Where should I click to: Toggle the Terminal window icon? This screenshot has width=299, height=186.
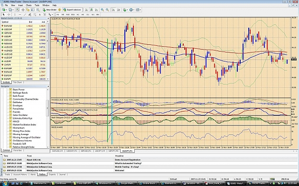tap(33, 10)
